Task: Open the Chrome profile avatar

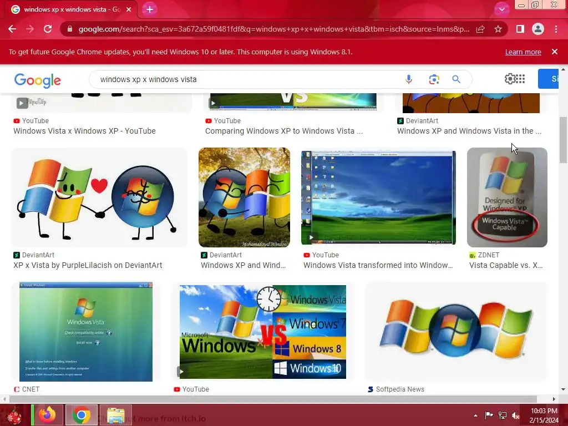Action: (538, 29)
